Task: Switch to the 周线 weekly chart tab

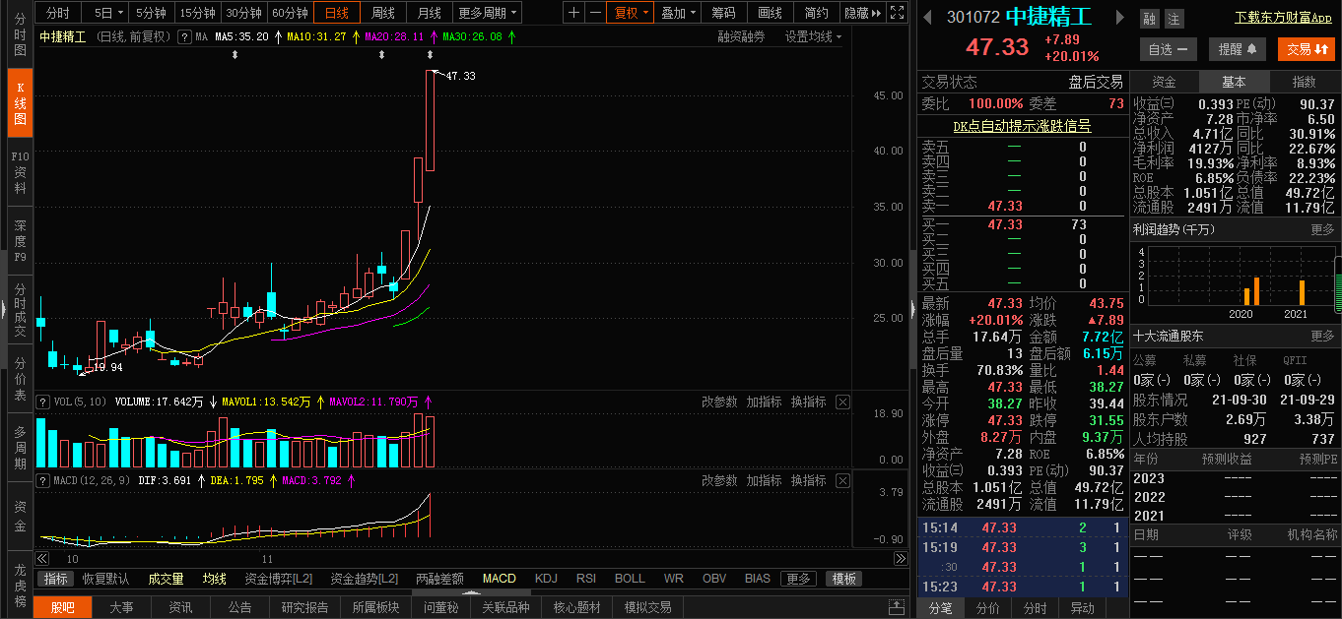Action: point(382,13)
